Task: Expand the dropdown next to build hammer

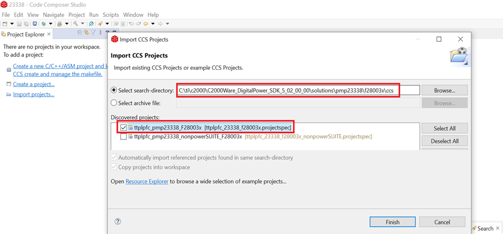Action: click(x=83, y=24)
